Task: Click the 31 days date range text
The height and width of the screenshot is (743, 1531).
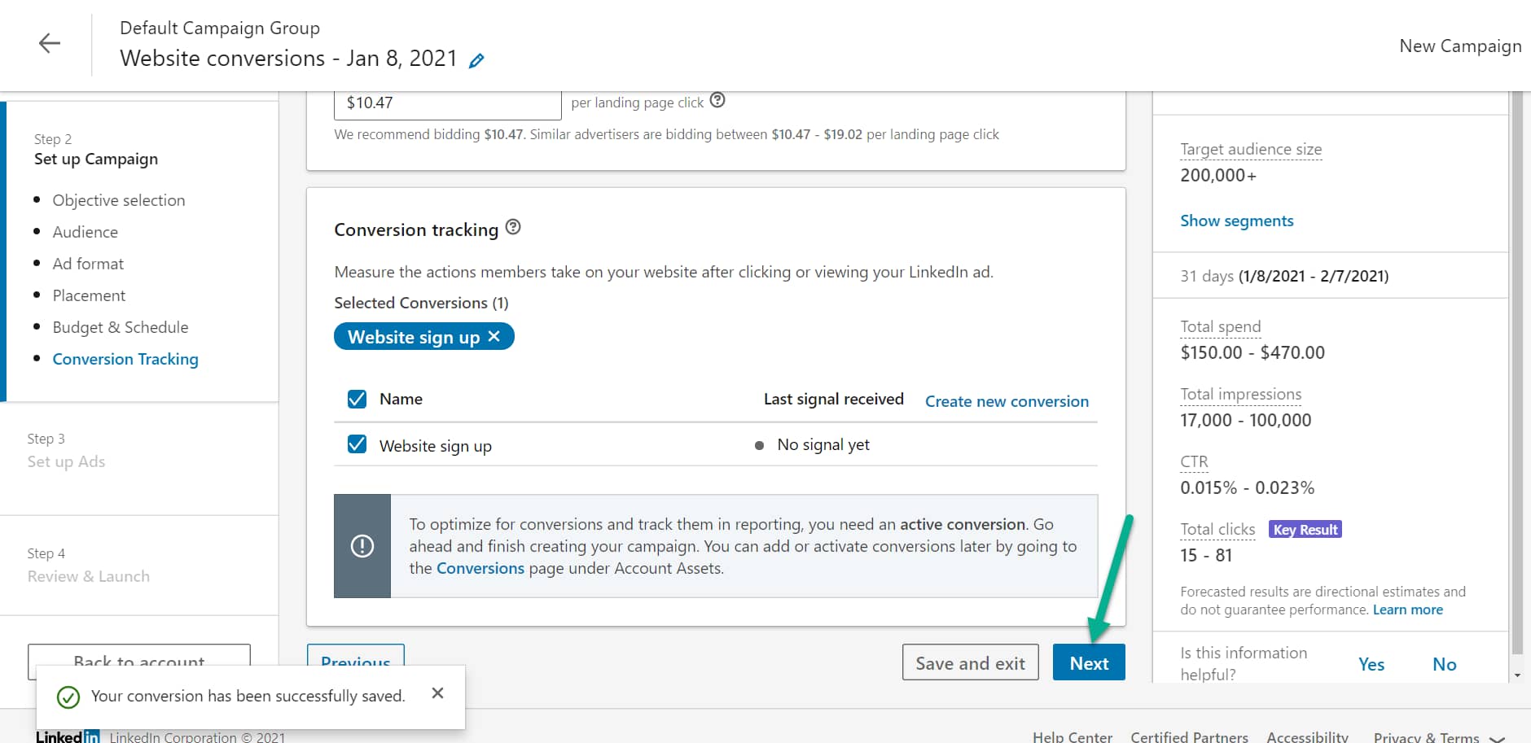Action: [x=1284, y=276]
